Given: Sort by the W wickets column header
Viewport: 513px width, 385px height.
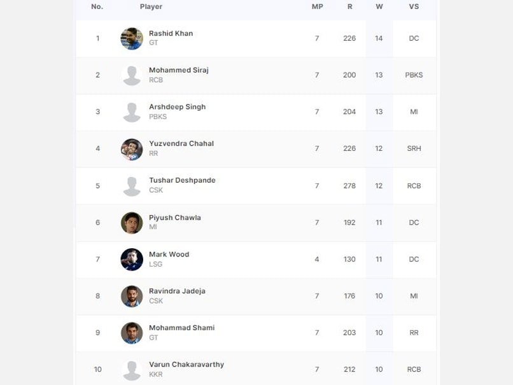Looking at the screenshot, I should tap(379, 6).
